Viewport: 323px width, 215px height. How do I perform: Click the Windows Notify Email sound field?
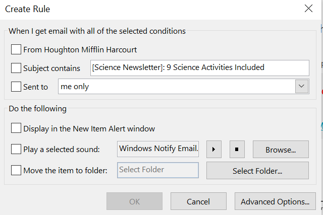pos(158,149)
